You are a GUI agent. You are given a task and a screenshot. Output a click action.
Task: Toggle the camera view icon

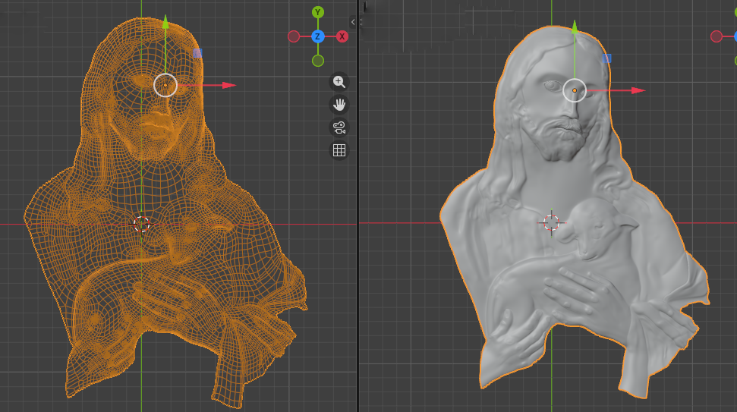point(339,127)
